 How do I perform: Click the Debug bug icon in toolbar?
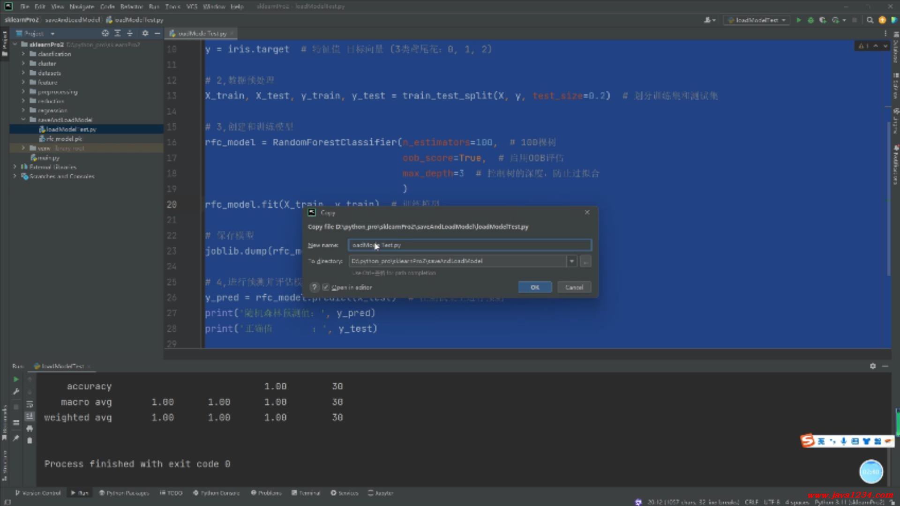tap(810, 20)
